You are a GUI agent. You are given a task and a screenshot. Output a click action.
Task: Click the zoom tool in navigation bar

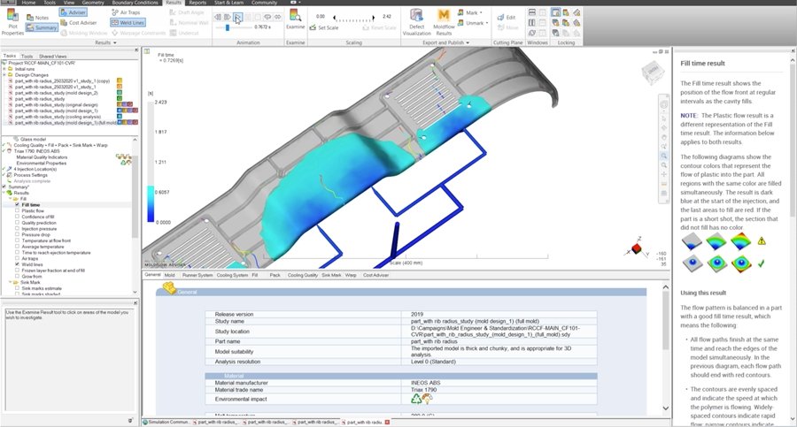pyautogui.click(x=664, y=156)
